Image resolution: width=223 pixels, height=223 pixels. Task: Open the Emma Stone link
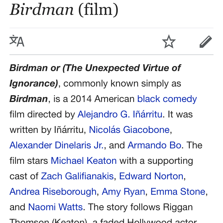(178, 191)
